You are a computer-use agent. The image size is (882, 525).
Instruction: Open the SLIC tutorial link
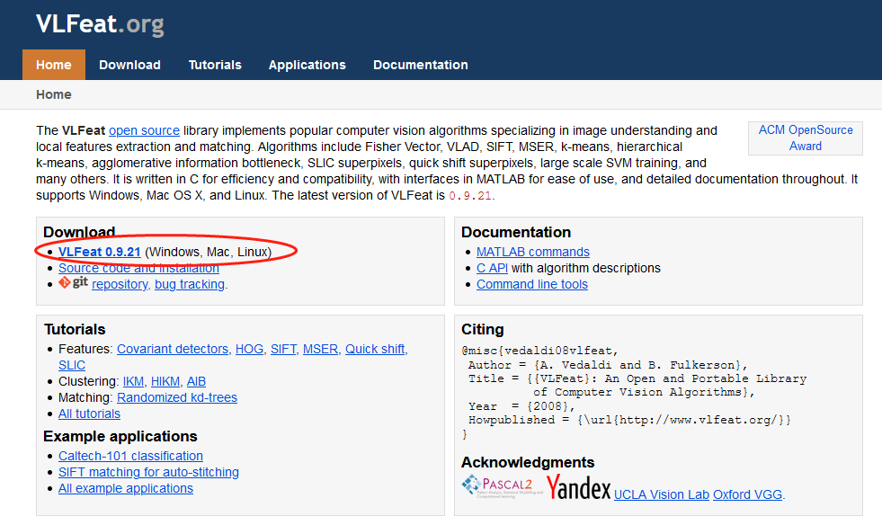(x=72, y=366)
